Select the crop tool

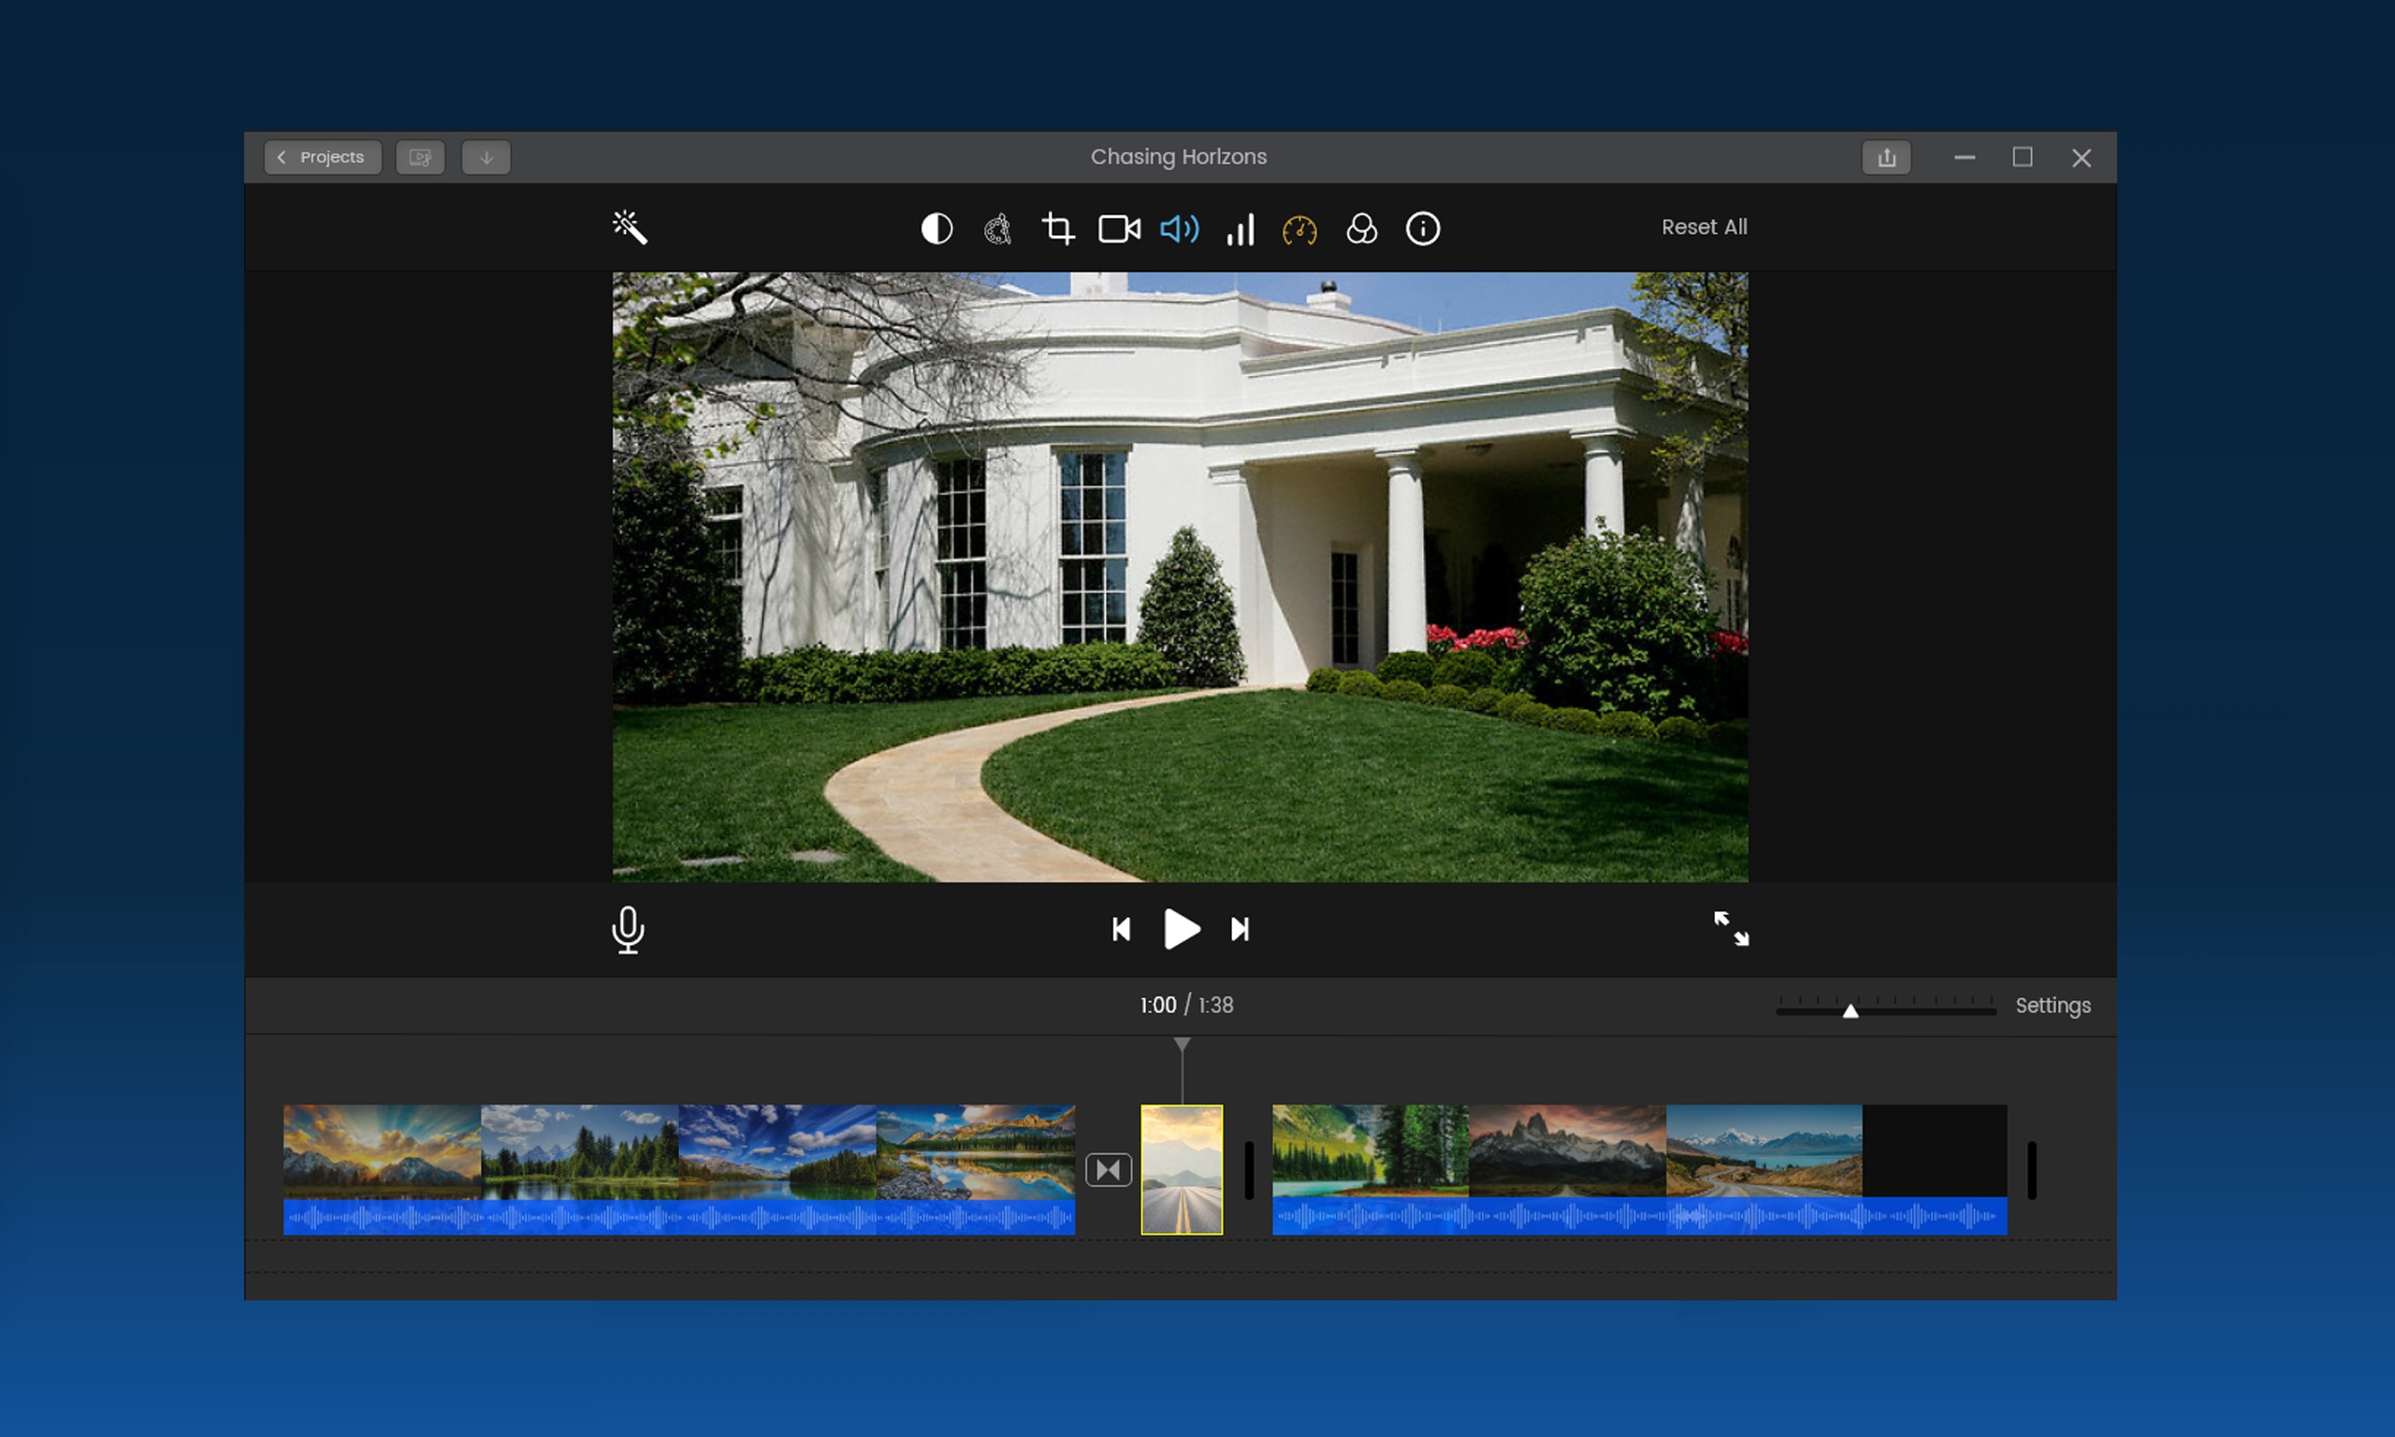click(1057, 229)
